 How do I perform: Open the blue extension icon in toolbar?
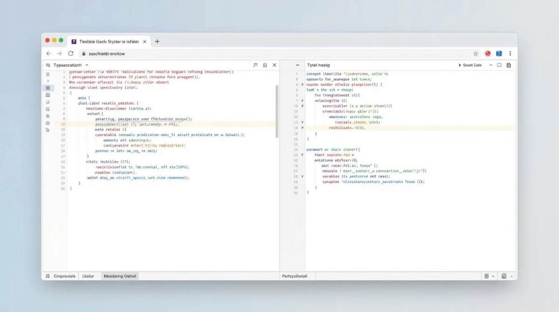(x=499, y=54)
